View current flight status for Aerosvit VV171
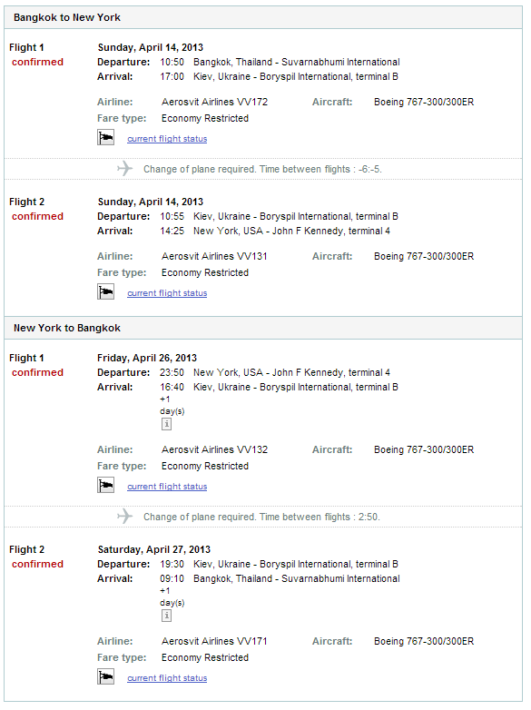The width and height of the screenshot is (531, 710). click(167, 678)
